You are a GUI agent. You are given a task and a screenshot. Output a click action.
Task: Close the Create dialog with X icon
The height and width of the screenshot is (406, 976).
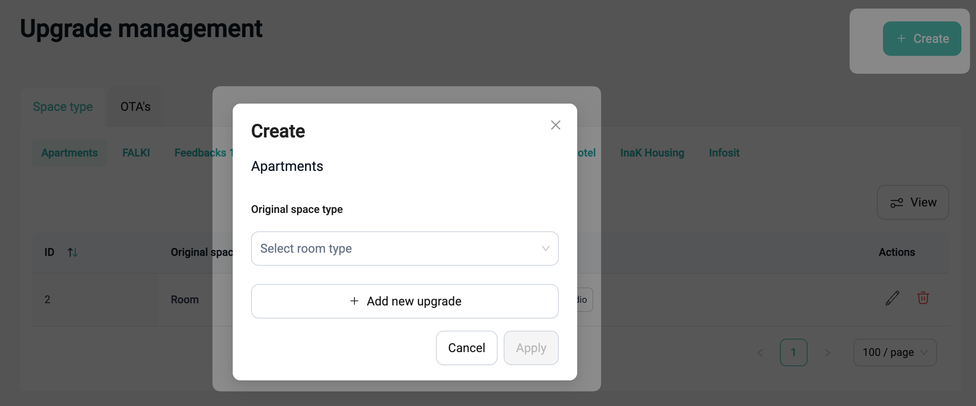[x=555, y=125]
